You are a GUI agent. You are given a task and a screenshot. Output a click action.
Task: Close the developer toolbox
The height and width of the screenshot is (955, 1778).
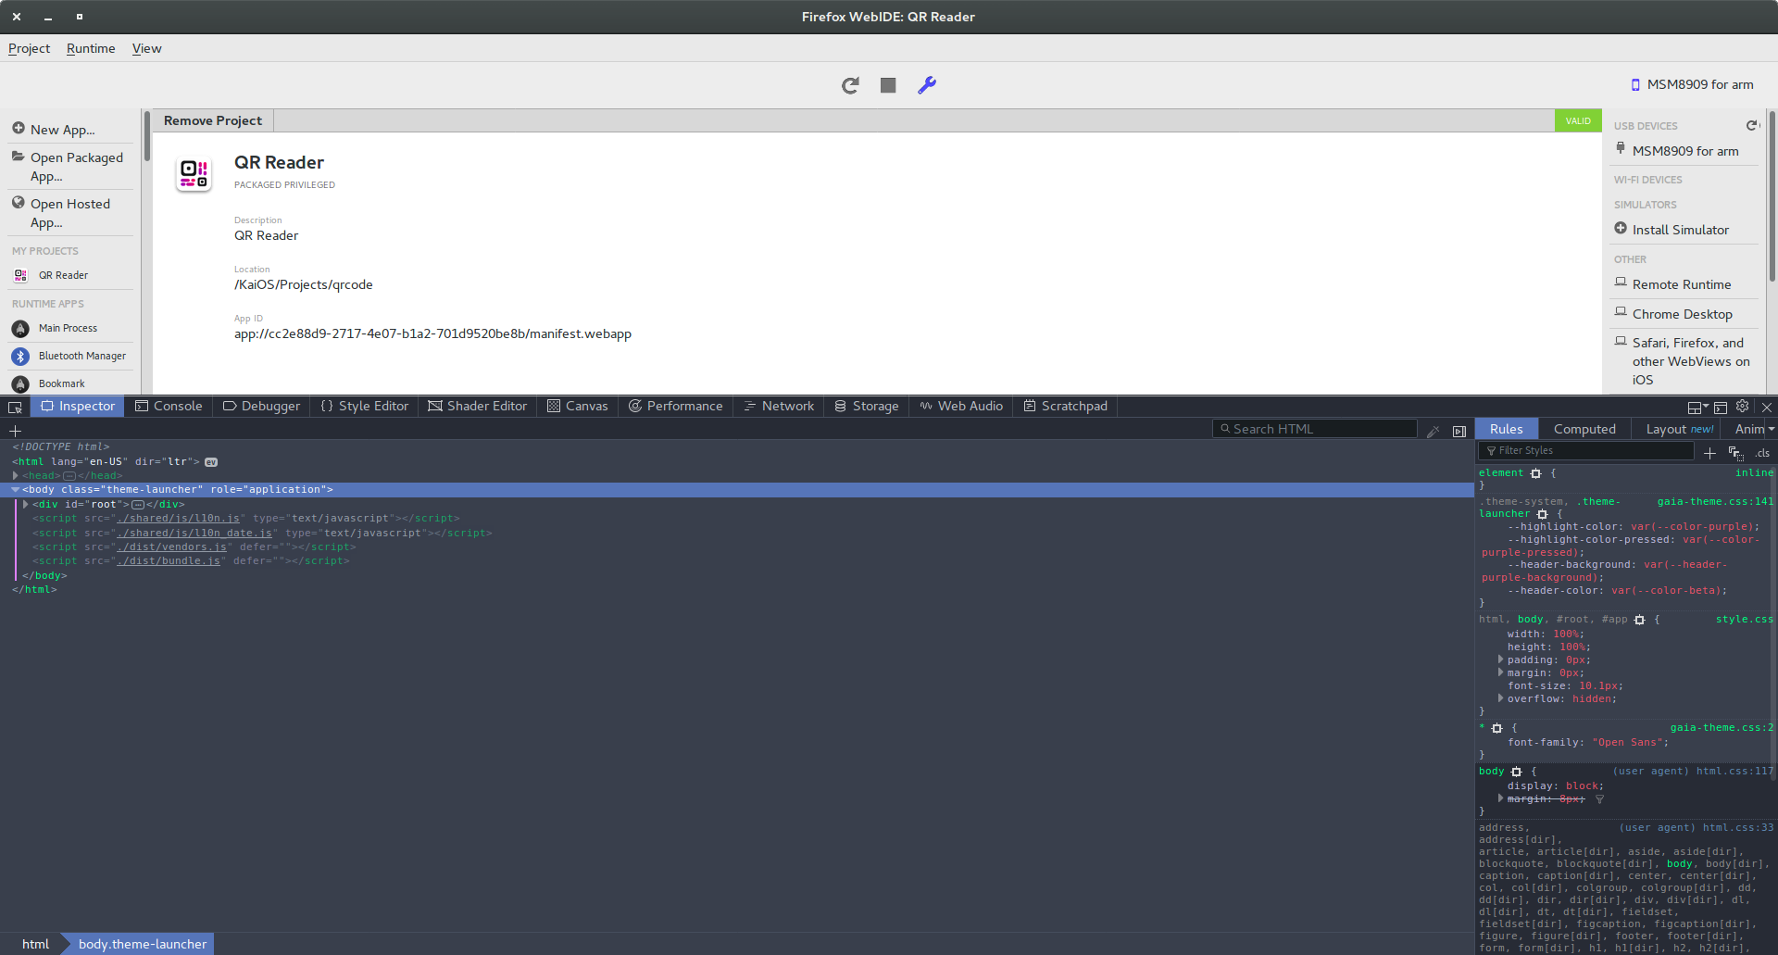[x=1767, y=407]
